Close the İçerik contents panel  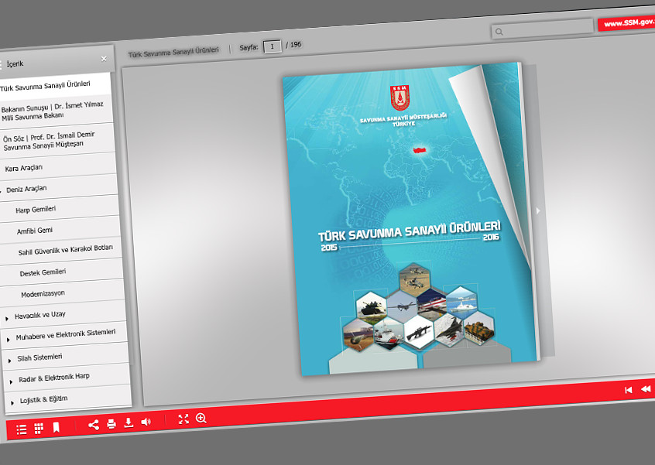[x=104, y=59]
